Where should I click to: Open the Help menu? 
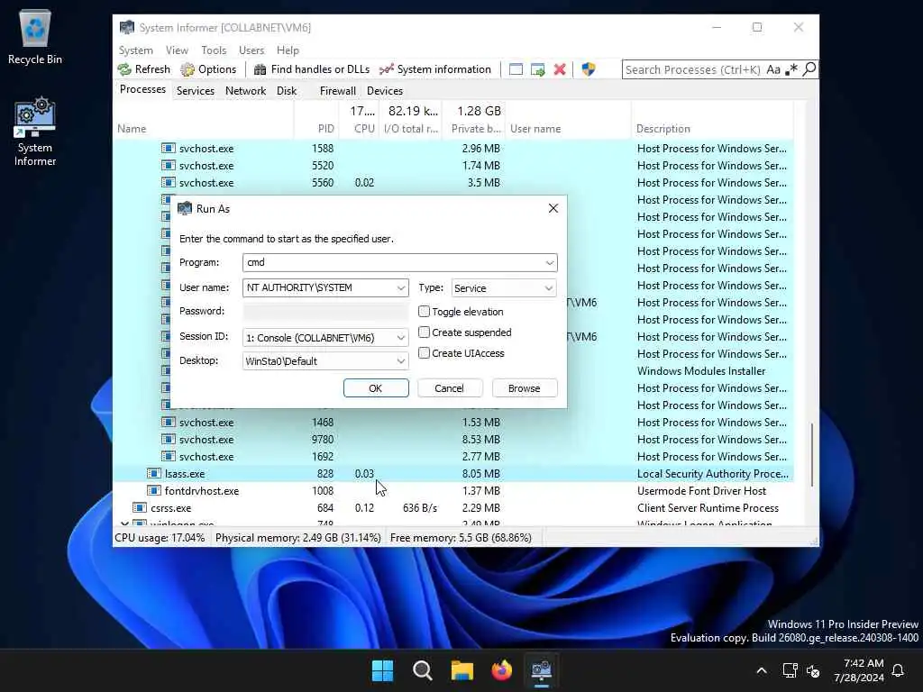288,50
